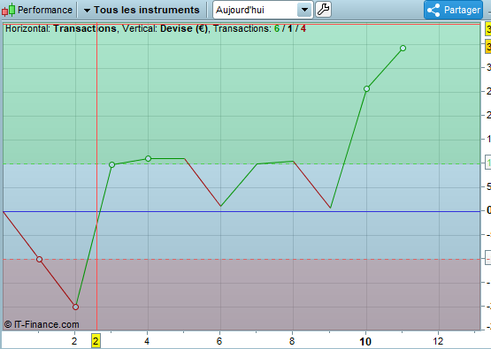Select the first red loss point

39,259
